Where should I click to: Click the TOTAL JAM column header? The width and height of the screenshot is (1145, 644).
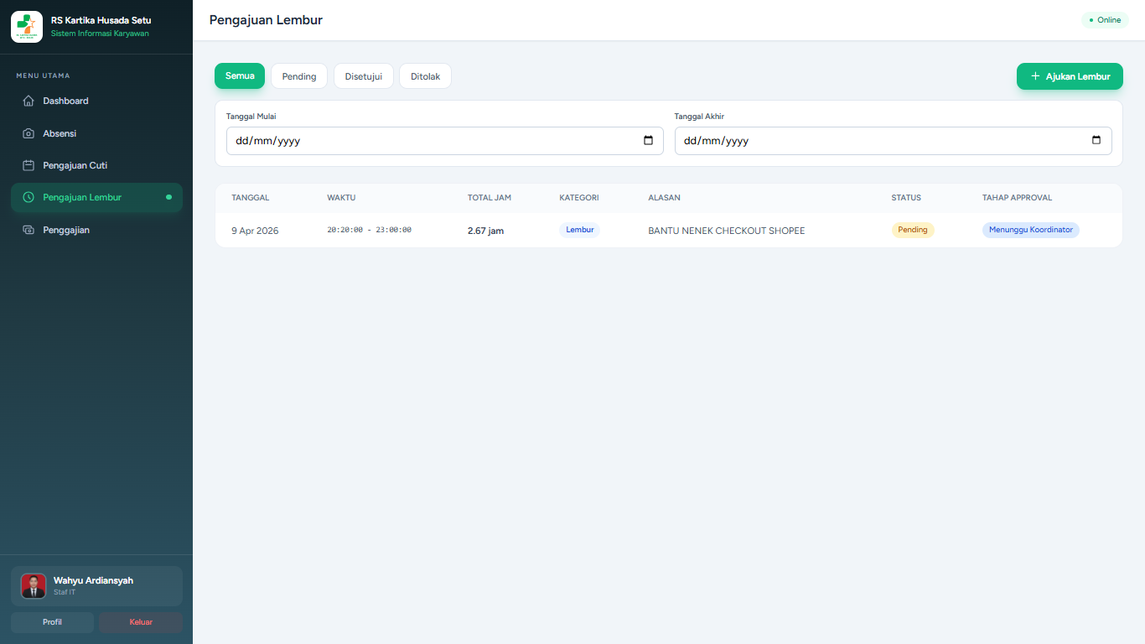tap(490, 198)
